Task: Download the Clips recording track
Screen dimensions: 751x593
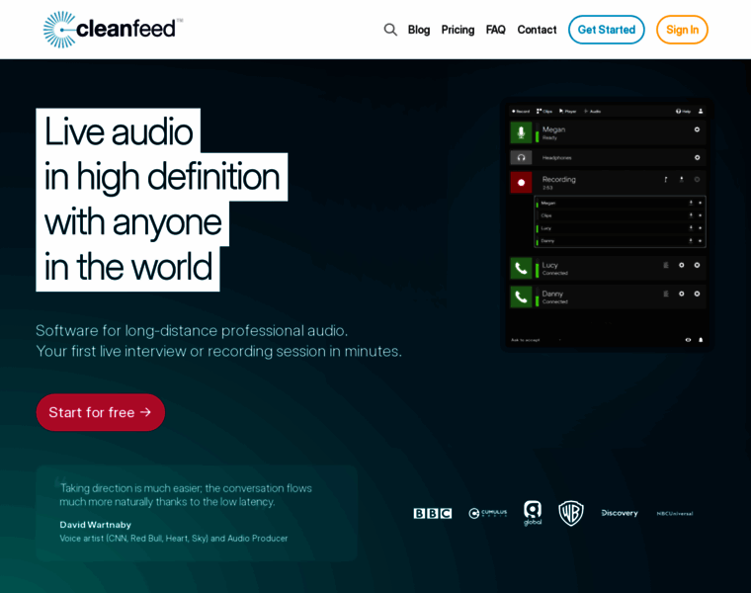Action: click(x=691, y=215)
